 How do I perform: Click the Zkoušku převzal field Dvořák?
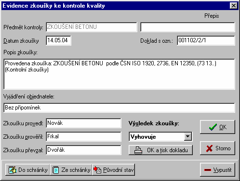[x=83, y=150]
